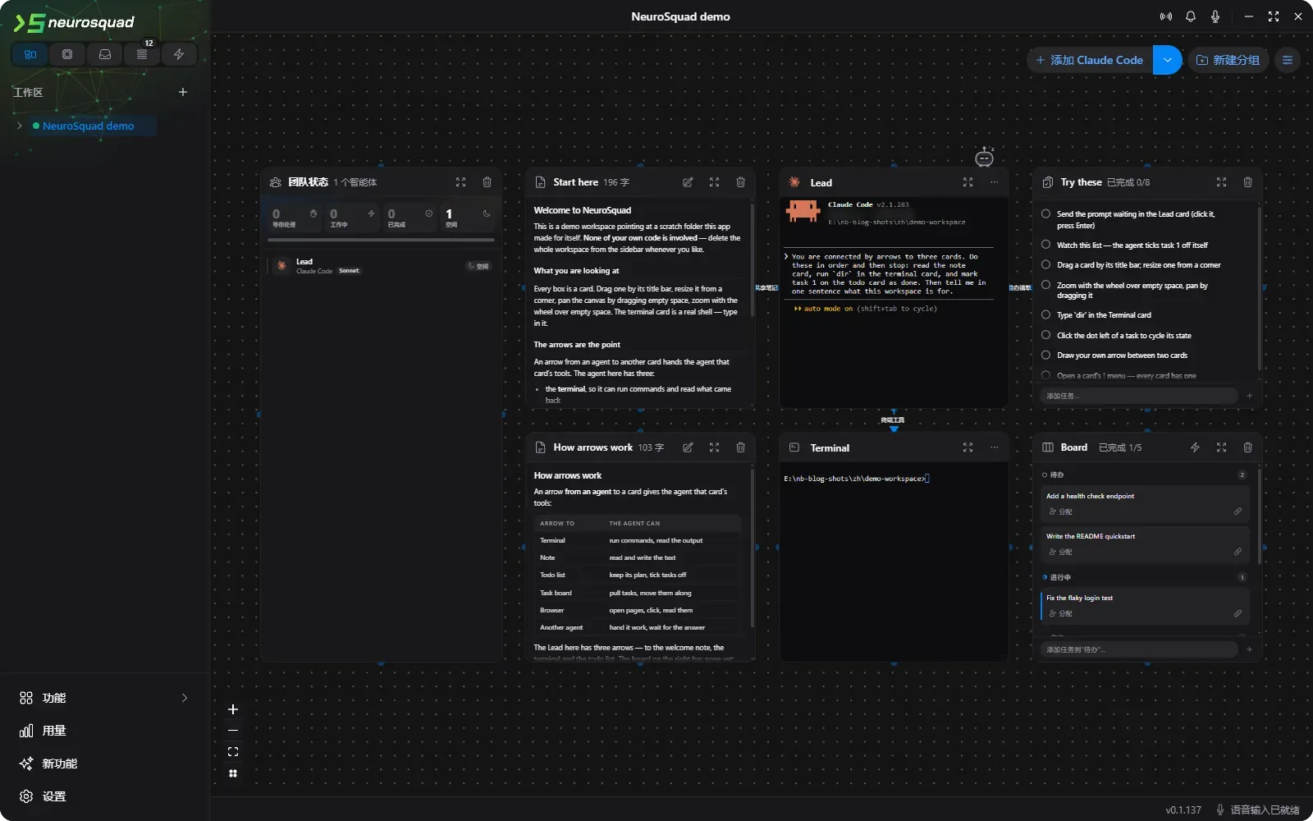This screenshot has width=1313, height=821.
Task: Delete the 团队状态 card with trash icon
Action: click(x=487, y=182)
